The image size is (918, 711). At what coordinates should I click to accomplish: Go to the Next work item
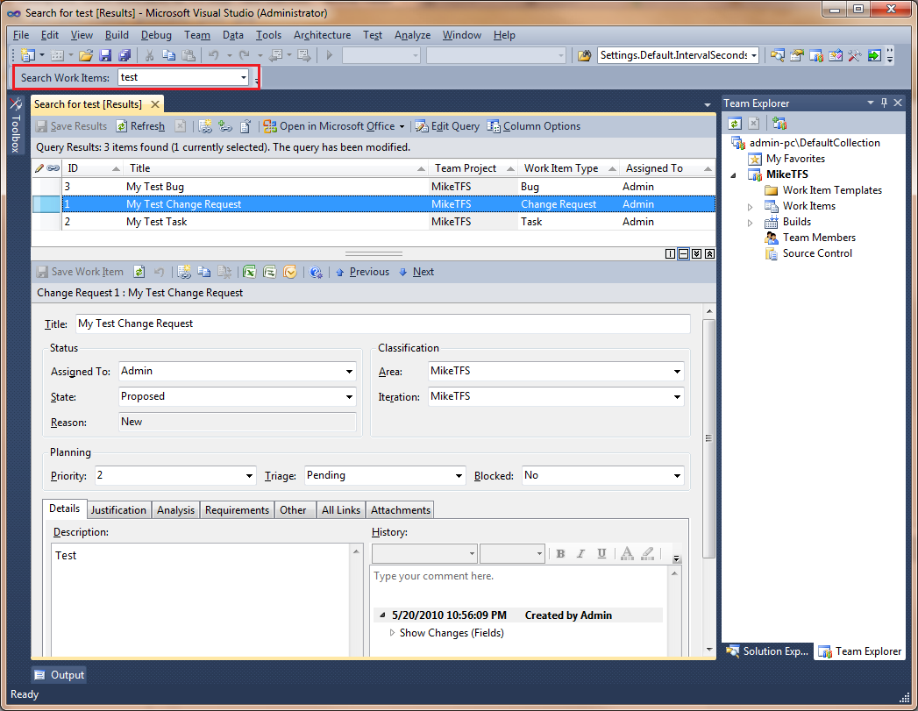416,272
